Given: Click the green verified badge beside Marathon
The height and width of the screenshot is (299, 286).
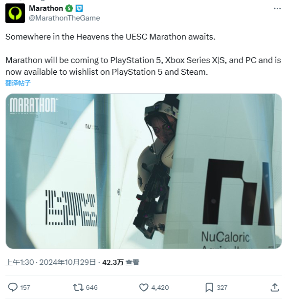Looking at the screenshot, I should (x=69, y=8).
